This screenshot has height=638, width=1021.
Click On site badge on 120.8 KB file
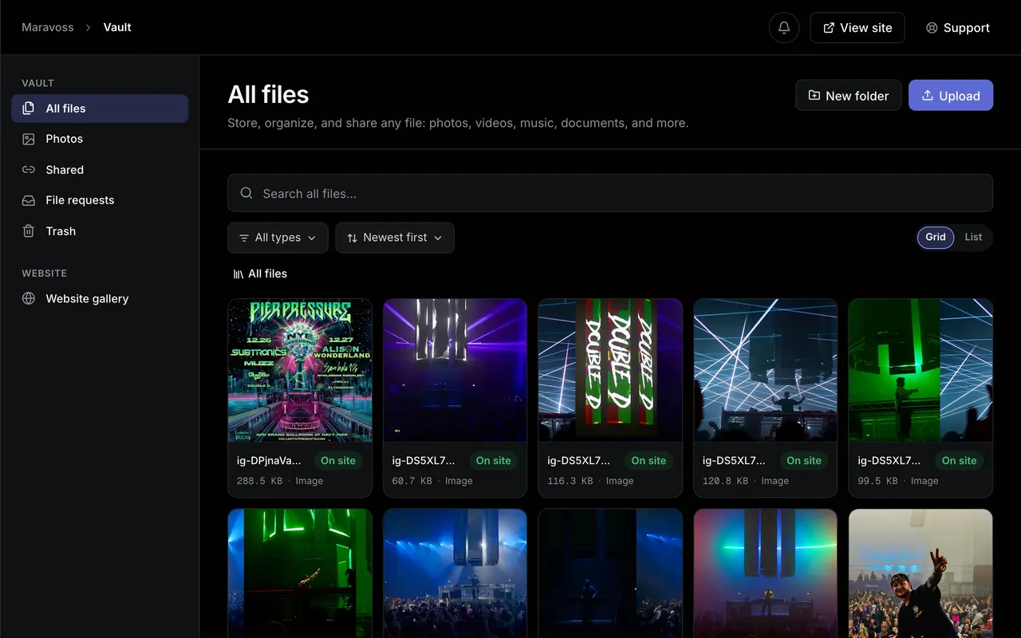pos(804,460)
